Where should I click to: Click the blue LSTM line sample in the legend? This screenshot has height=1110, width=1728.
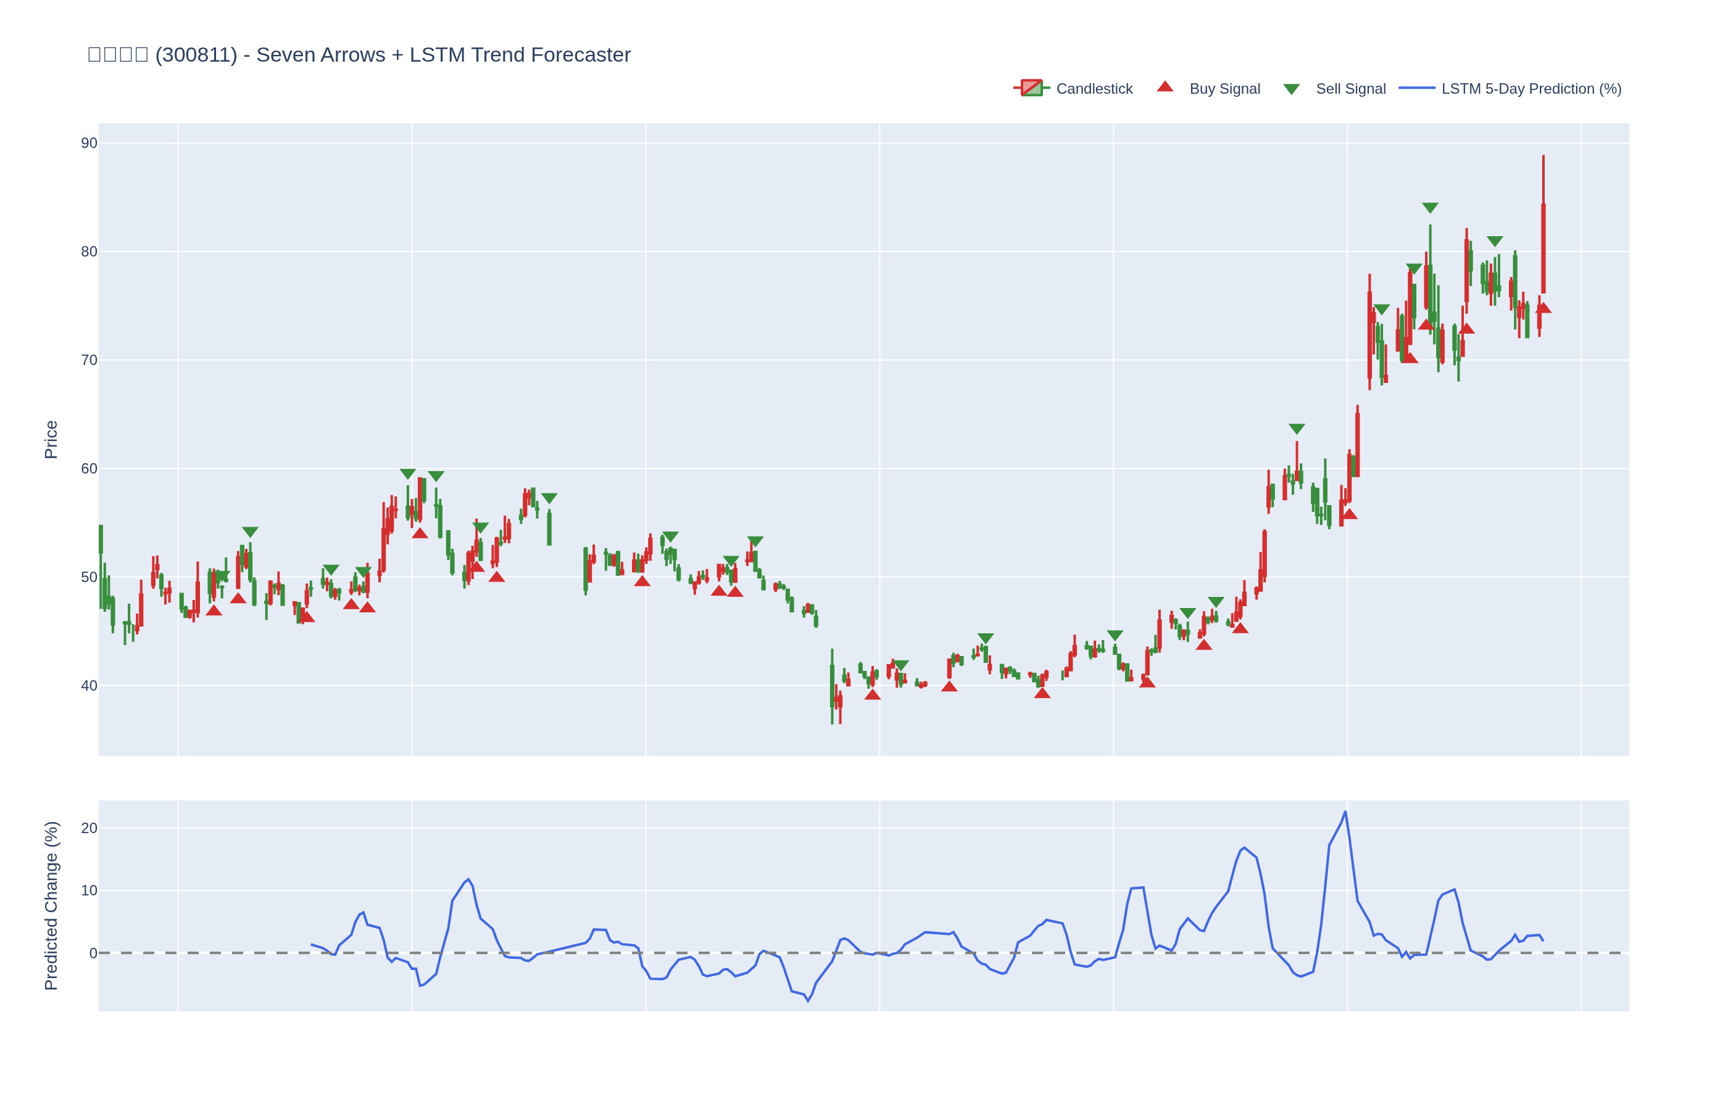pyautogui.click(x=1416, y=88)
